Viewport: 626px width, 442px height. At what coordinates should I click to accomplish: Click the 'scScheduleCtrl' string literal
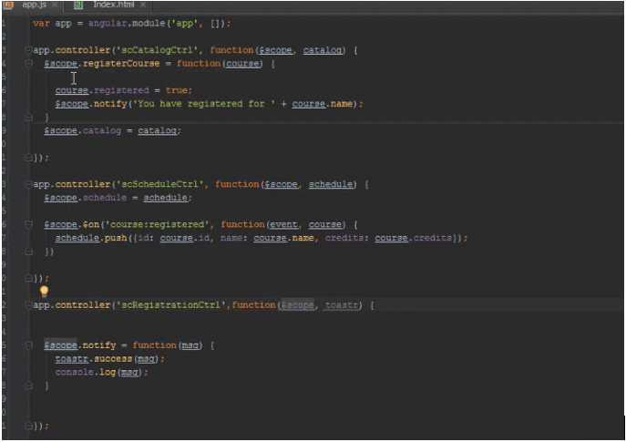click(x=159, y=184)
